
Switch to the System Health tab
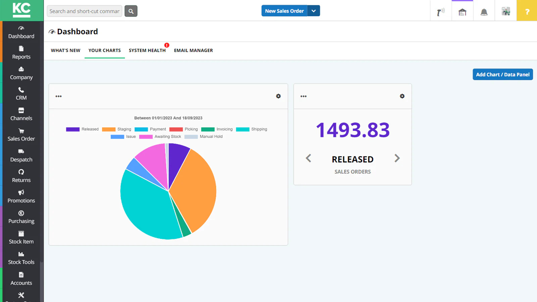(x=147, y=50)
